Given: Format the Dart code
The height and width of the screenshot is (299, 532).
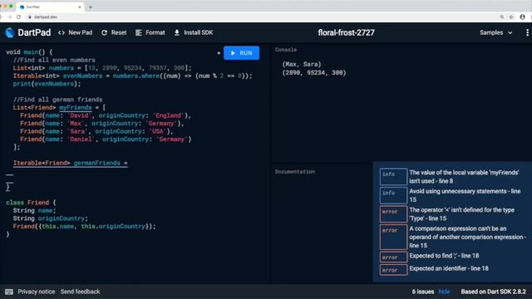Looking at the screenshot, I should (150, 32).
